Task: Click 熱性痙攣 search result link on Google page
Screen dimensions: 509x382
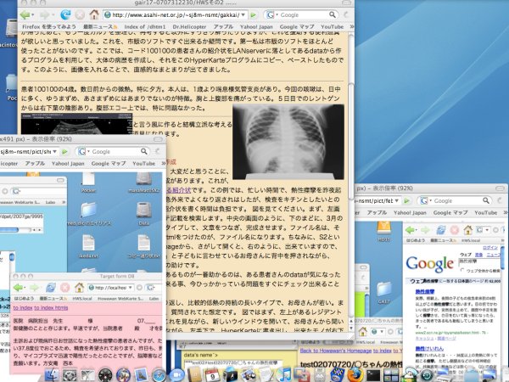Action: tap(425, 292)
